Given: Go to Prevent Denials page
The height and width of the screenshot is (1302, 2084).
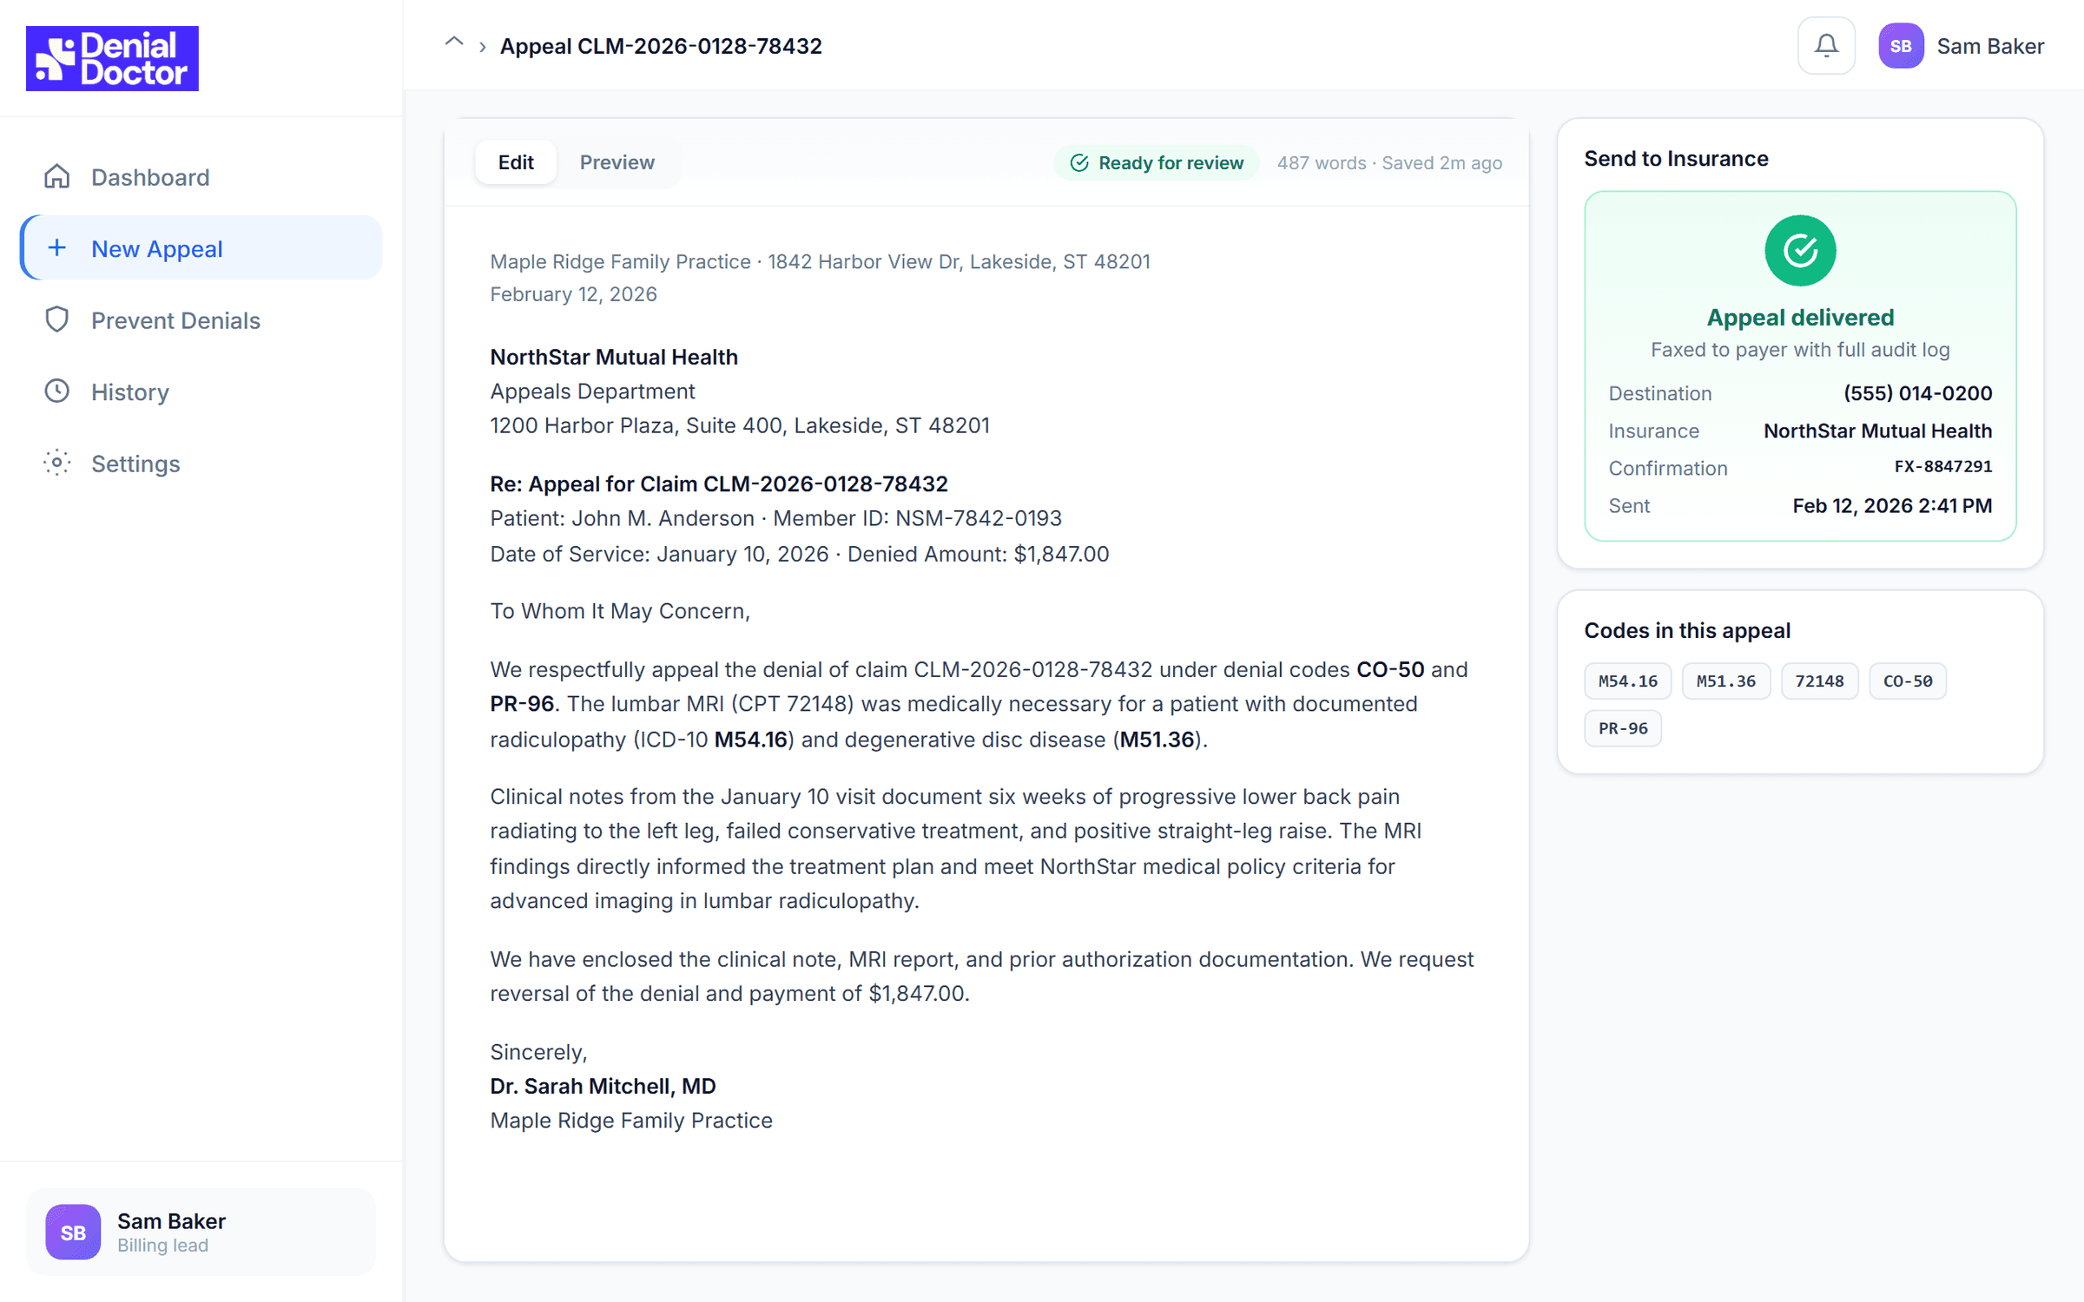Looking at the screenshot, I should (201, 320).
